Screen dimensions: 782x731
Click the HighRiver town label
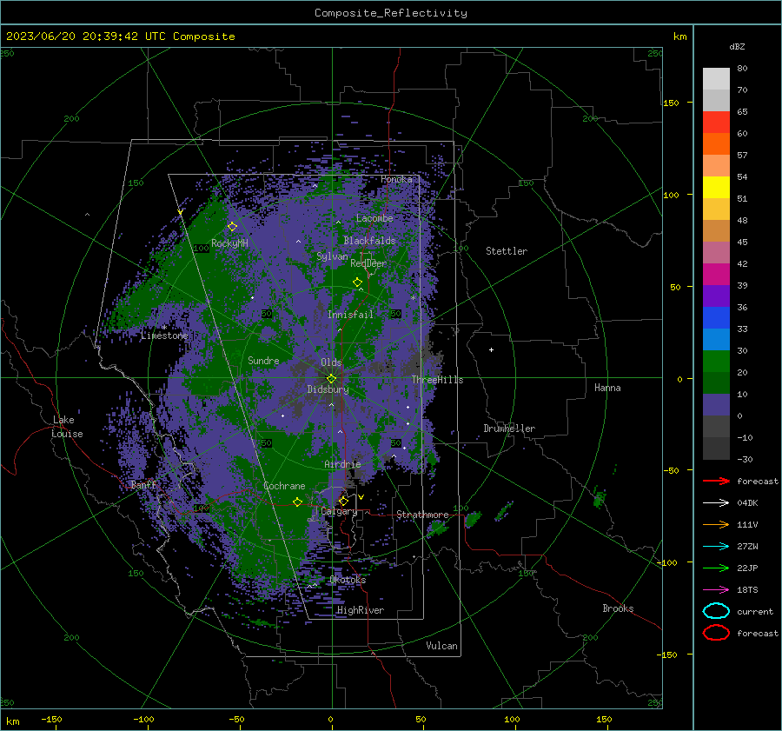pyautogui.click(x=361, y=610)
